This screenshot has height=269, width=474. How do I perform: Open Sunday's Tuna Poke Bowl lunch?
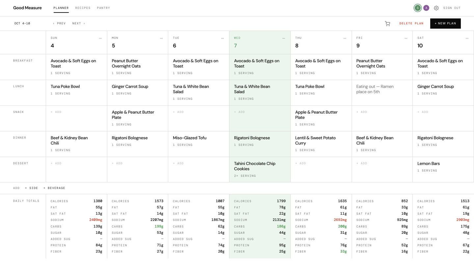tap(65, 87)
